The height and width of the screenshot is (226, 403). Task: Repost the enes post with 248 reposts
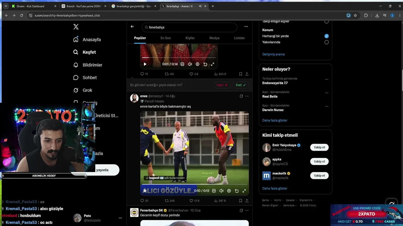170,201
